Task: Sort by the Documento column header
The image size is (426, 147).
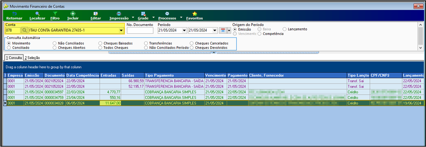Action: click(x=55, y=75)
